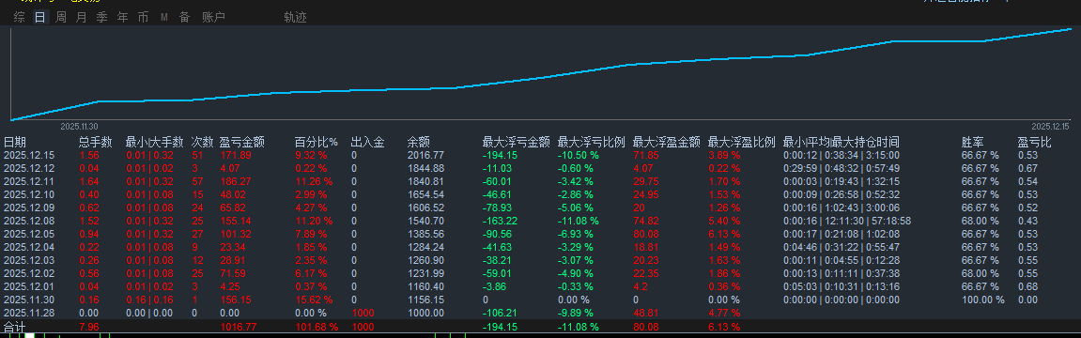Click the 胜率 column header
Screen dimensions: 1081x338
973,142
